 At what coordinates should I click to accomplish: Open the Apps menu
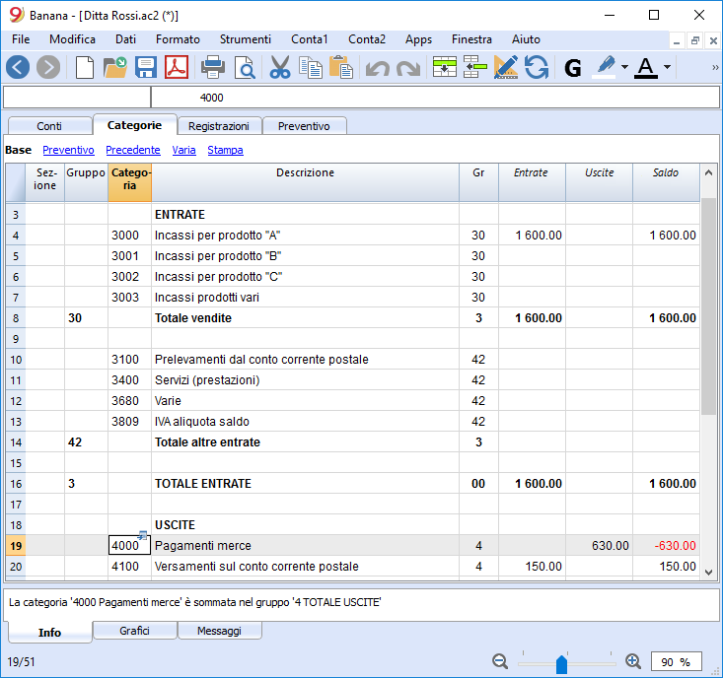pyautogui.click(x=418, y=39)
